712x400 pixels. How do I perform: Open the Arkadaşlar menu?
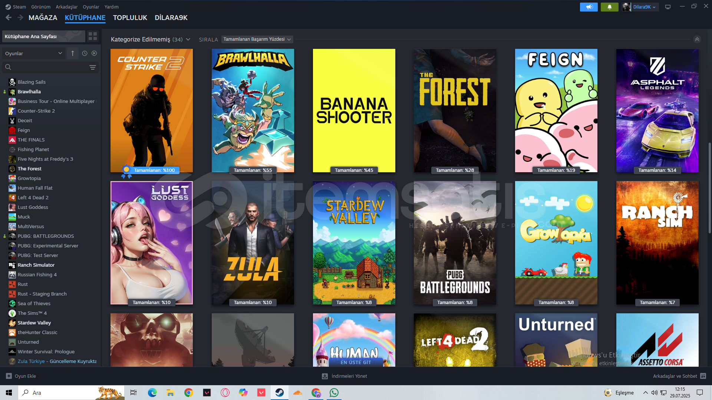pyautogui.click(x=67, y=7)
